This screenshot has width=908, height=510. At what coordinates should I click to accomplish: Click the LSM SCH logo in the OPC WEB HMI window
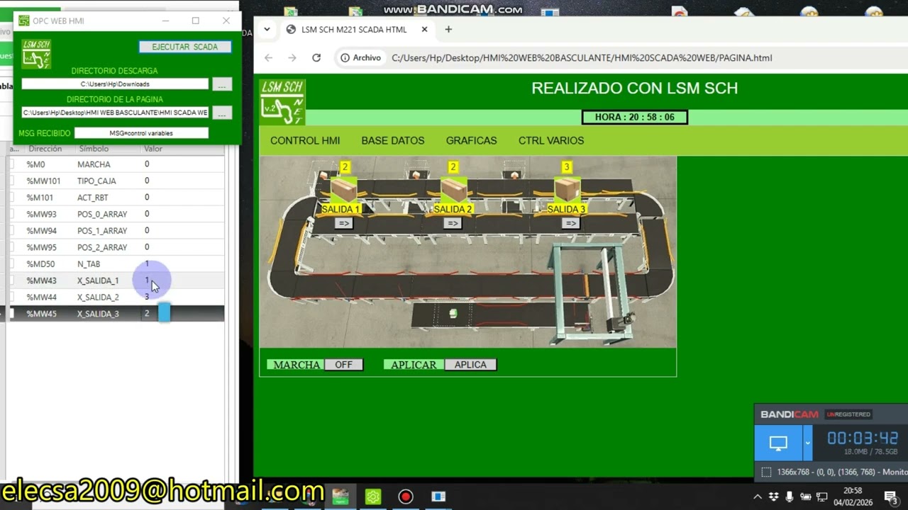36,54
